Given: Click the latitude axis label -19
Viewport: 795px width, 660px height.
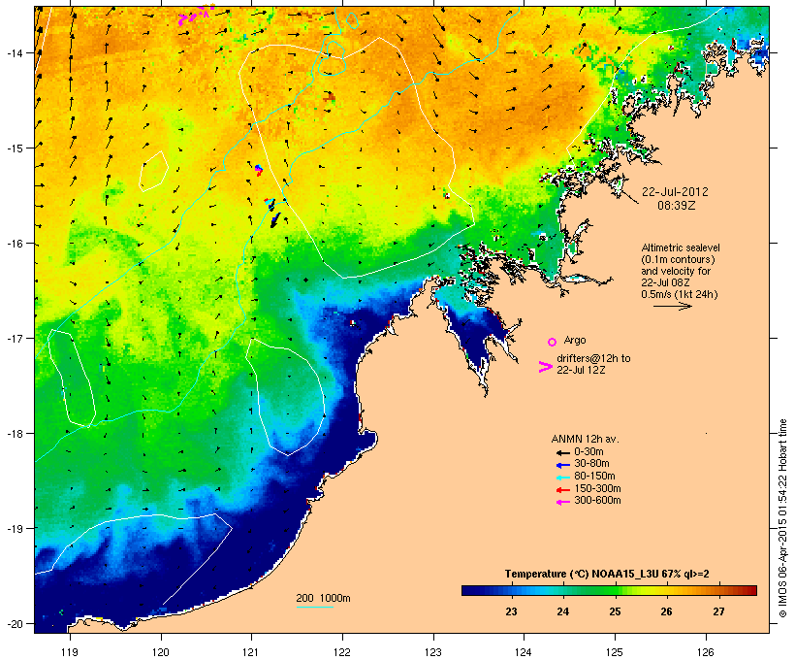Looking at the screenshot, I should tap(15, 529).
